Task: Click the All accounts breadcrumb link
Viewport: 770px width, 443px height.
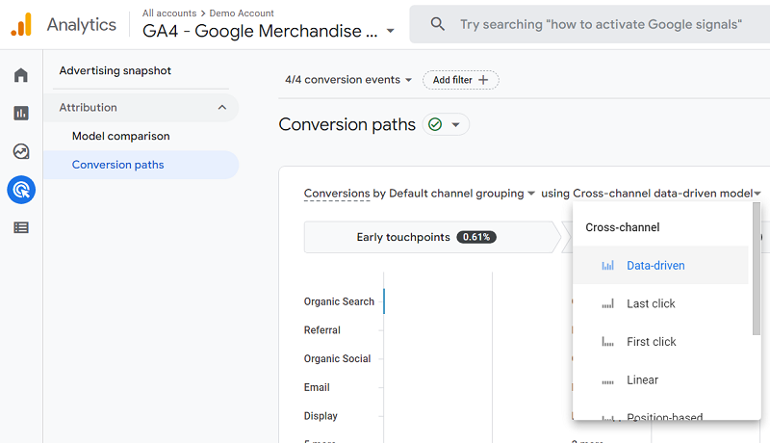Action: pyautogui.click(x=169, y=13)
